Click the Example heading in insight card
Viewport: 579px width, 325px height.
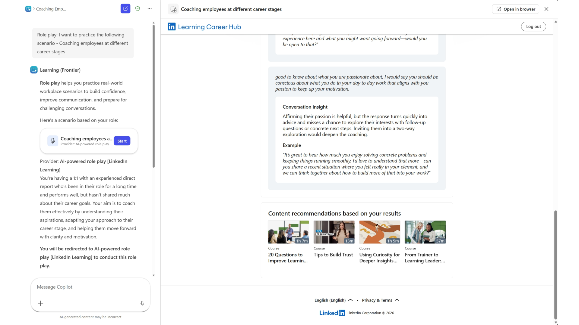(x=292, y=145)
